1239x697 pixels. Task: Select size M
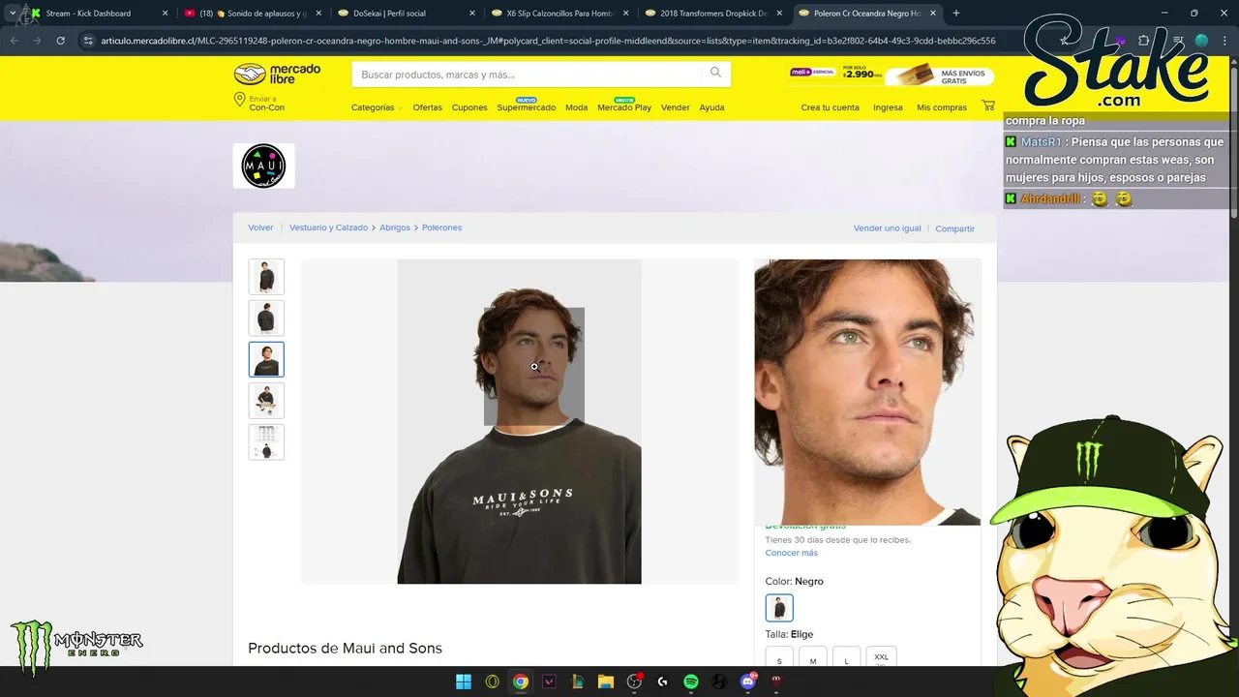click(813, 657)
